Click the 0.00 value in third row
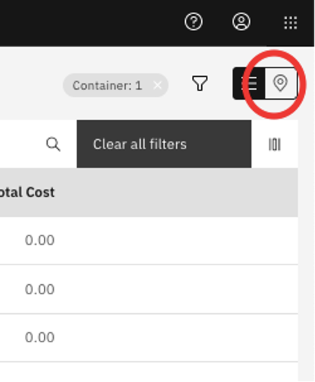Image resolution: width=315 pixels, height=382 pixels. (x=40, y=337)
